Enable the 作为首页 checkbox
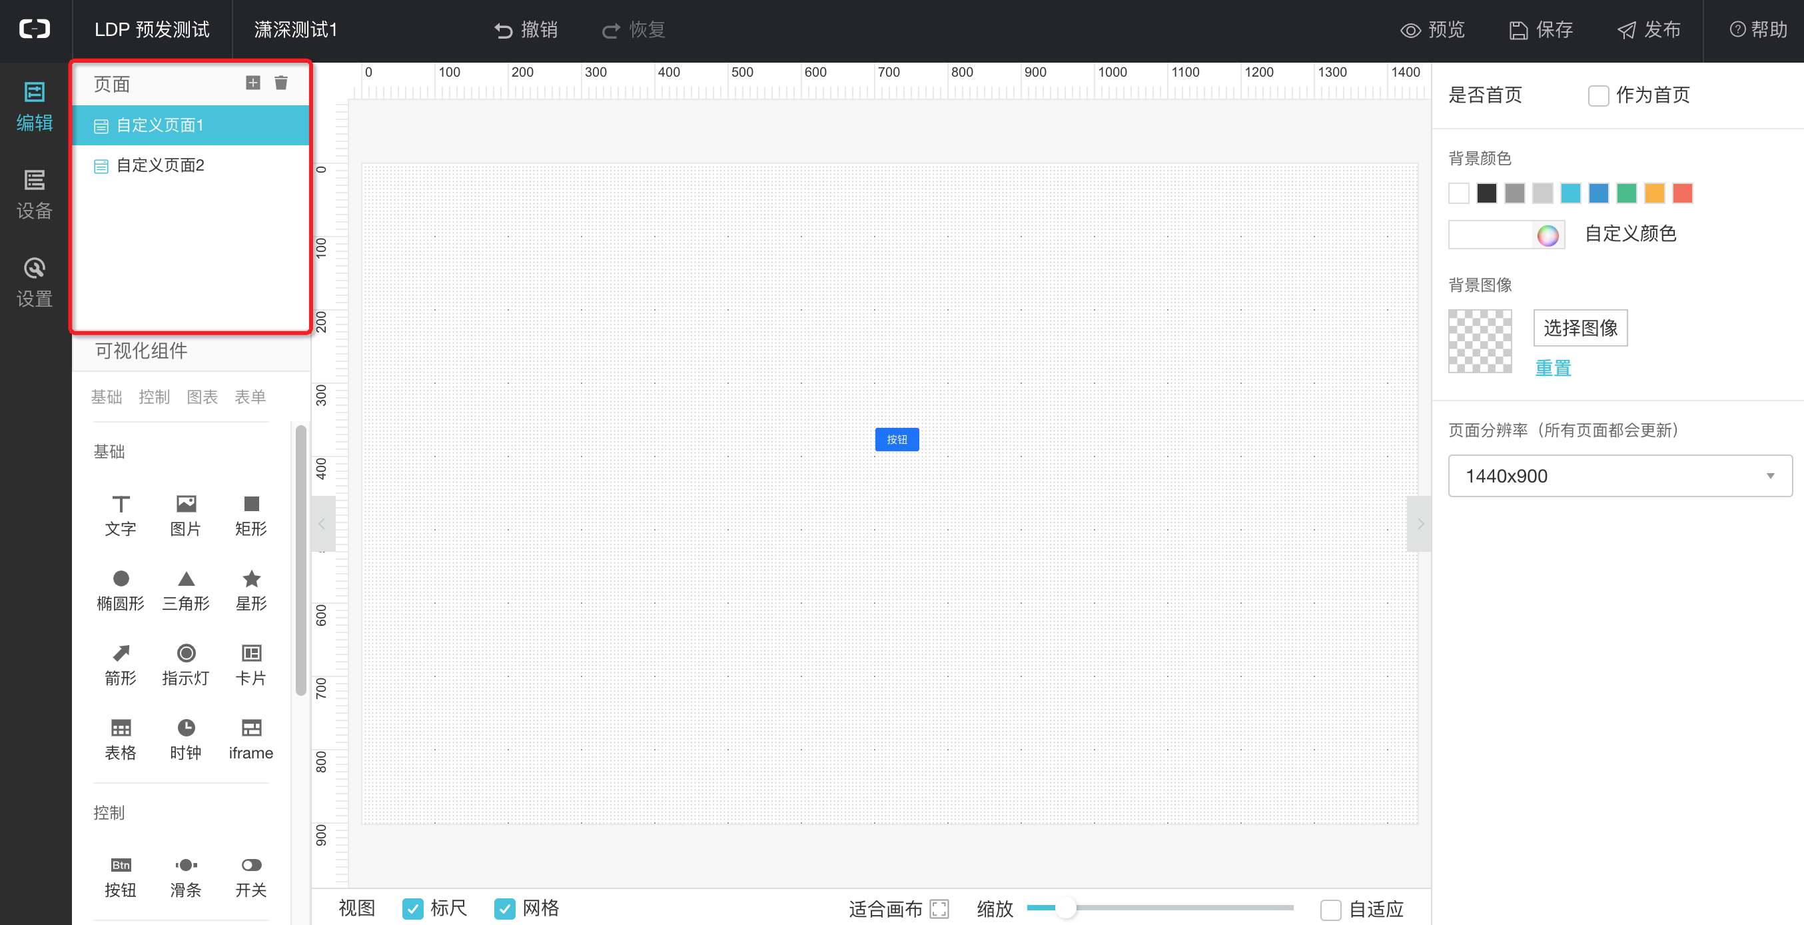The width and height of the screenshot is (1804, 925). [1598, 95]
